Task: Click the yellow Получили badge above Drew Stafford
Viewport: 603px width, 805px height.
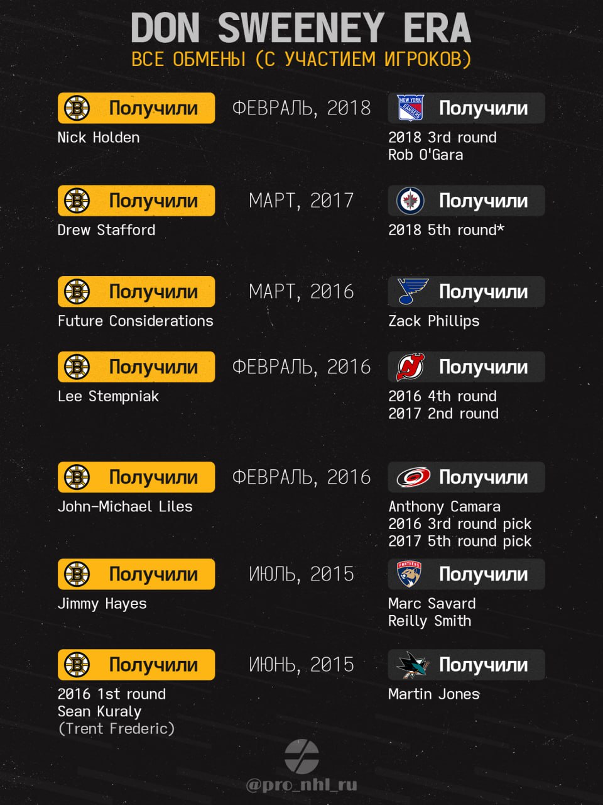Action: [x=136, y=201]
